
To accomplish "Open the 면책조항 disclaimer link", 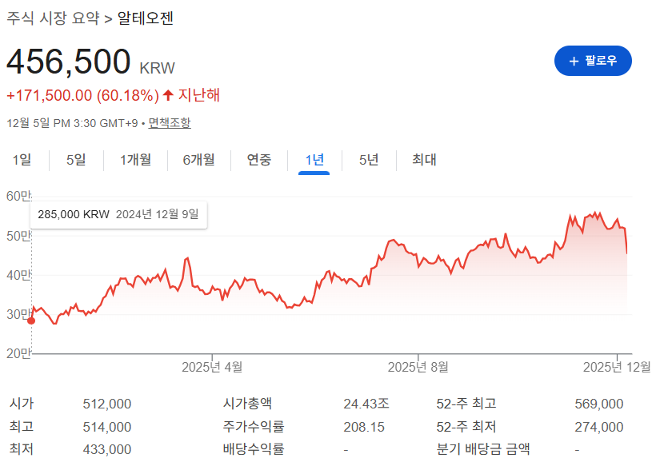I will 171,124.
